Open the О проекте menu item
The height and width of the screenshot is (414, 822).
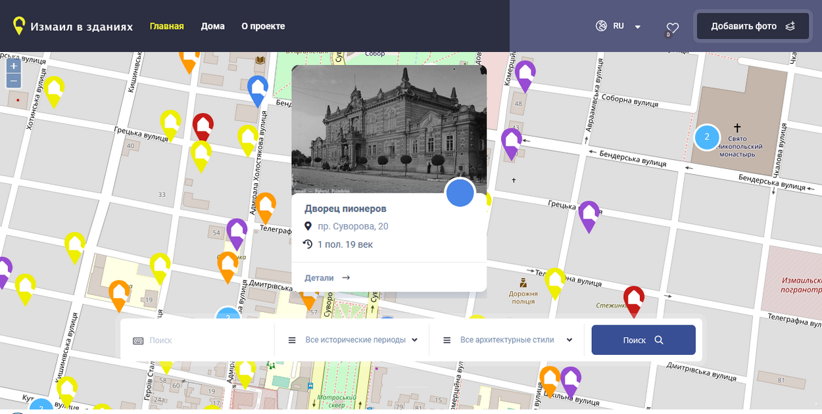[x=263, y=26]
